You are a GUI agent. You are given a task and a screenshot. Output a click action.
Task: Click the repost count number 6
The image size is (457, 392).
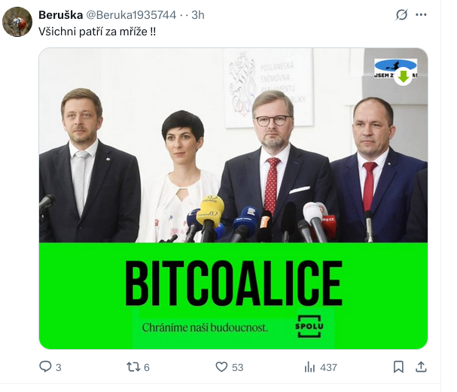click(147, 367)
